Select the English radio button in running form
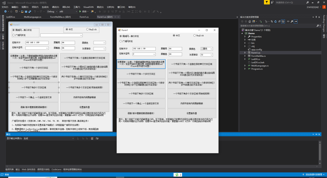The height and width of the screenshot is (178, 327). [x=195, y=36]
